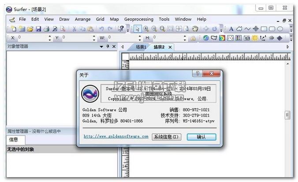This screenshot has width=298, height=182.
Task: Expand the drawing toolbar overflow options
Action: click(291, 29)
